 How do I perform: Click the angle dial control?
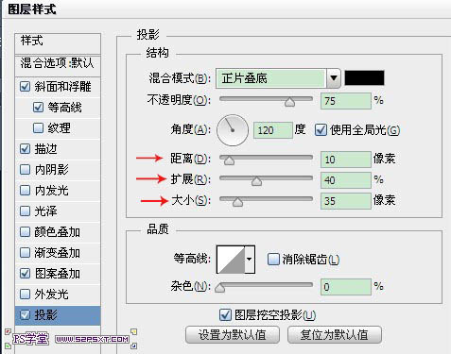pos(233,130)
